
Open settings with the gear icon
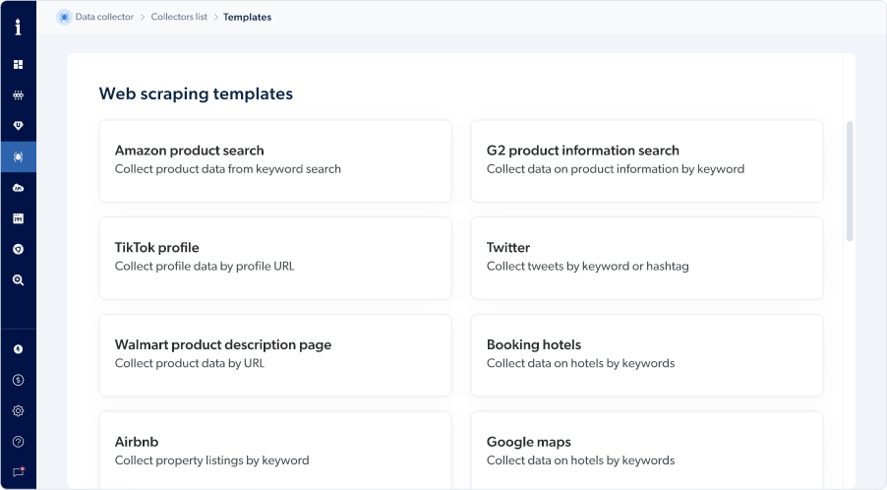[18, 411]
